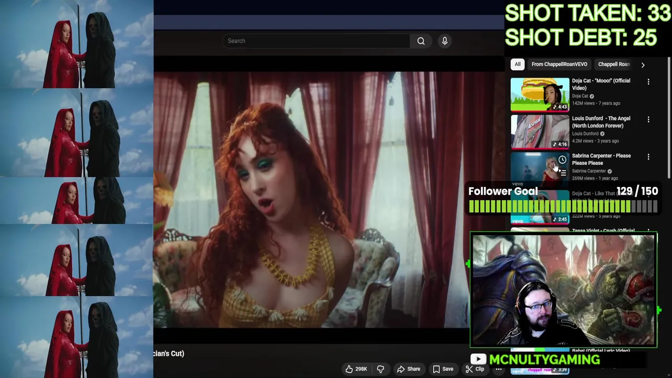
Task: Select the All filter chip
Action: pos(518,64)
